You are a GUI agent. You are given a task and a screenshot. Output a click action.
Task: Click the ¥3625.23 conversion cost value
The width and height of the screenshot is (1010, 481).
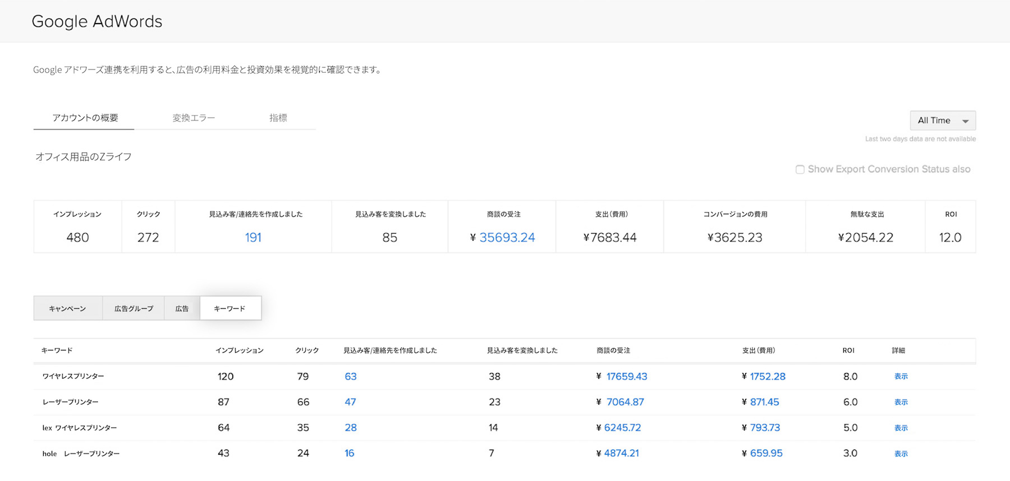tap(735, 238)
